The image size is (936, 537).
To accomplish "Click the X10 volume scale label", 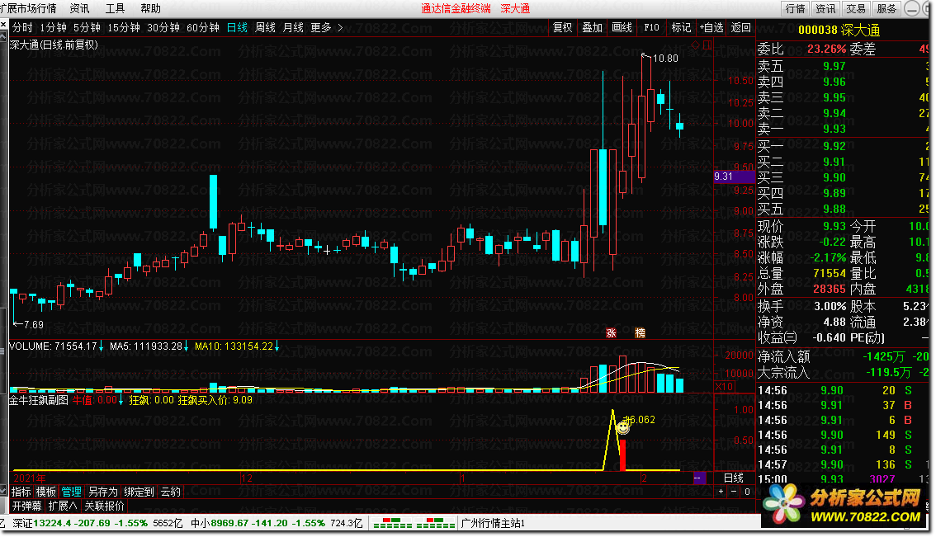I will [724, 387].
